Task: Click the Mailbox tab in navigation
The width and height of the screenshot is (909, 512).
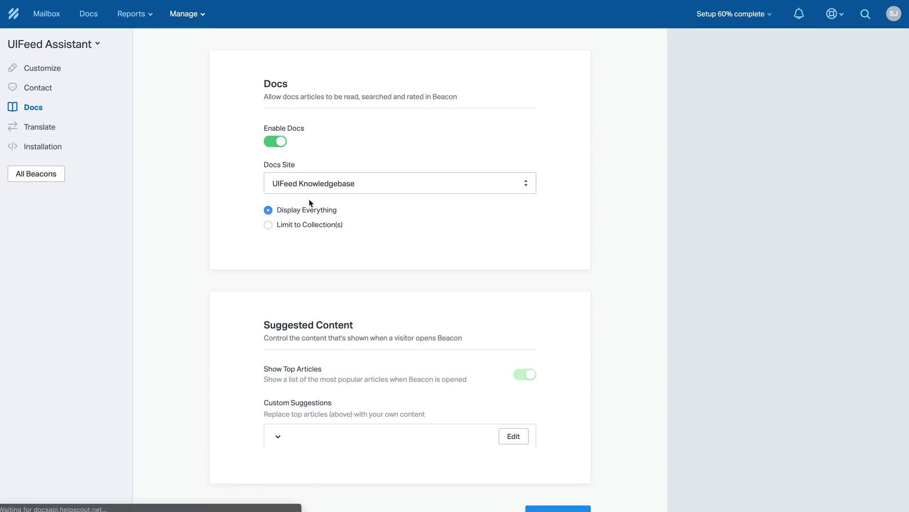Action: 46,14
